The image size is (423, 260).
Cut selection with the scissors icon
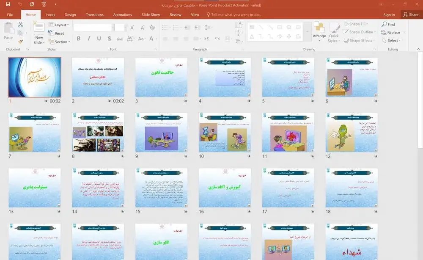point(20,25)
